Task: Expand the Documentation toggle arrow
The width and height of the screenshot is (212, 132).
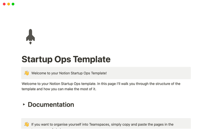Action: 24,105
